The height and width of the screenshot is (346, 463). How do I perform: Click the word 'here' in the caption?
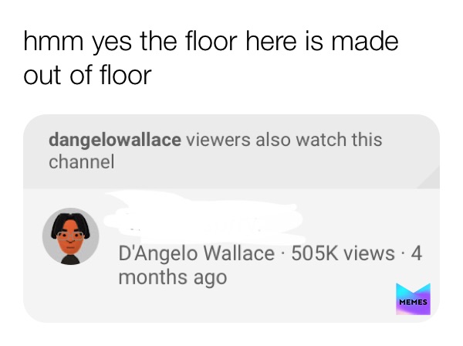(271, 42)
